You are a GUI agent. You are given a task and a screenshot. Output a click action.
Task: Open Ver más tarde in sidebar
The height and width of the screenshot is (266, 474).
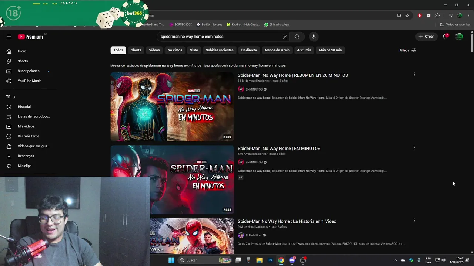[28, 136]
